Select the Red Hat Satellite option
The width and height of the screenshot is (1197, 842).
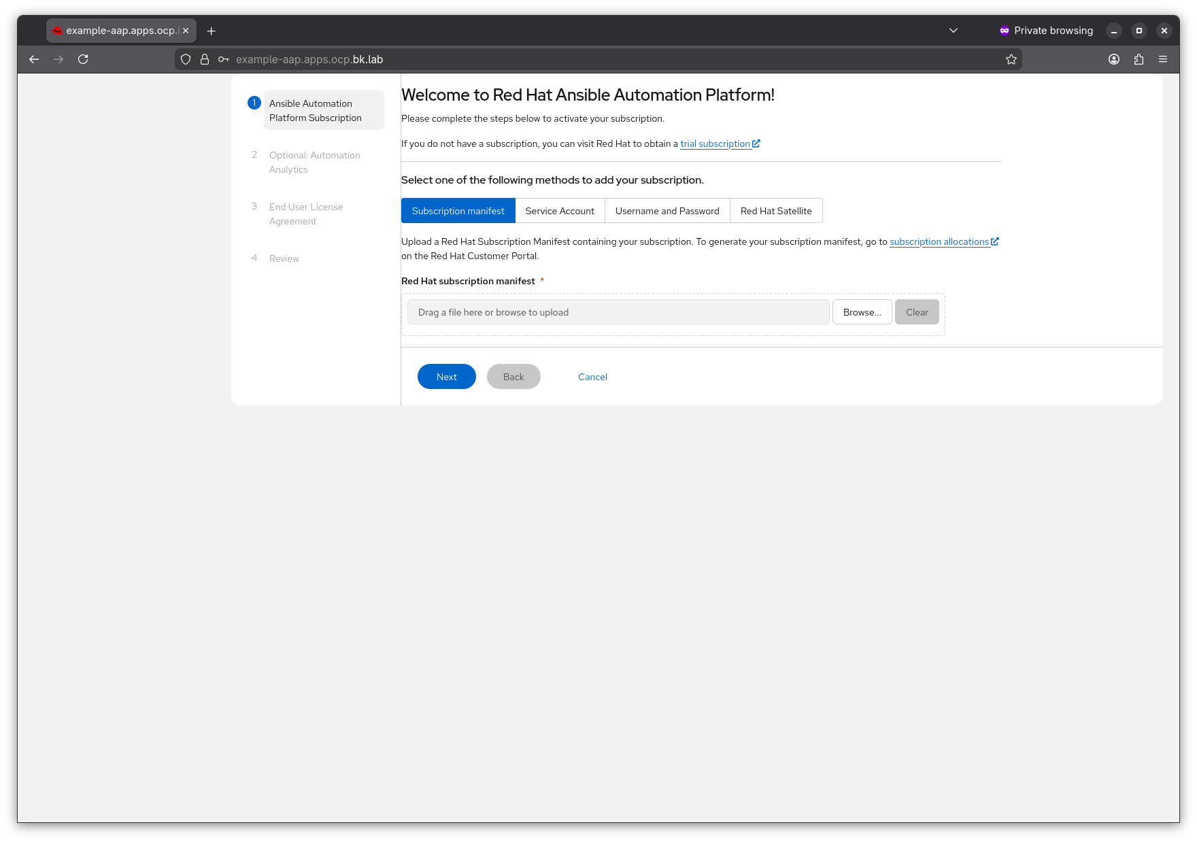click(776, 211)
